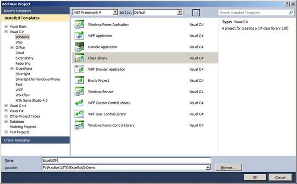This screenshot has height=184, width=297.
Task: Open the Installed Templates section
Action: point(35,18)
